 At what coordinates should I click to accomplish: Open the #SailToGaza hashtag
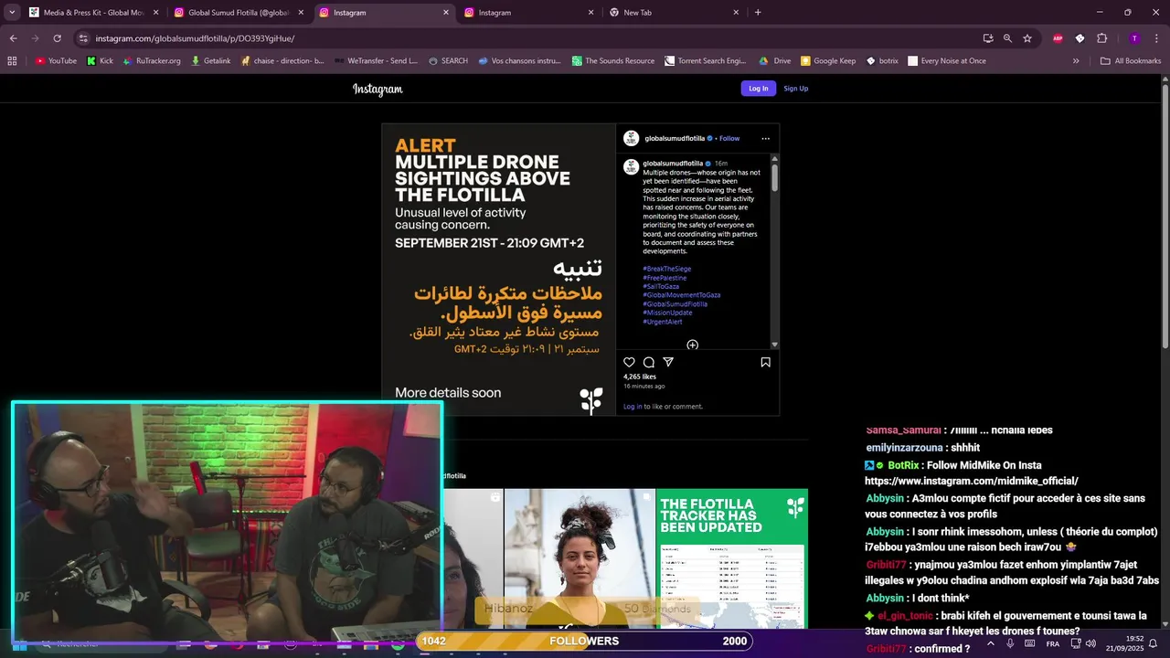pyautogui.click(x=661, y=287)
